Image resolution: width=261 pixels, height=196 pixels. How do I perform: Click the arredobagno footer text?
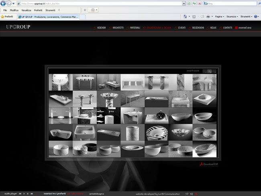(x=96, y=194)
